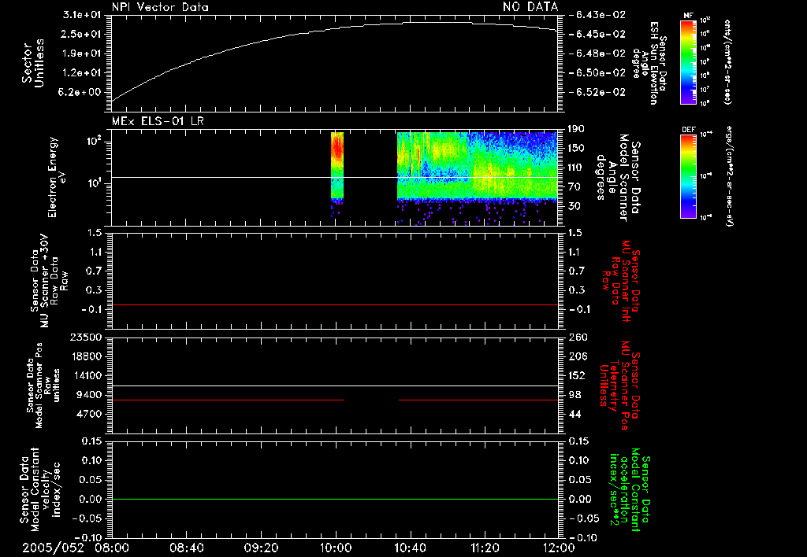The width and height of the screenshot is (807, 557).
Task: Click the red 'MU Scanner Pos Telemetry' title
Action: point(620,385)
